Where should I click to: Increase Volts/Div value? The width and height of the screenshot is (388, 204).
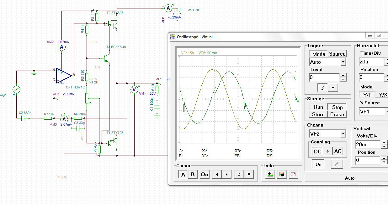point(384,142)
